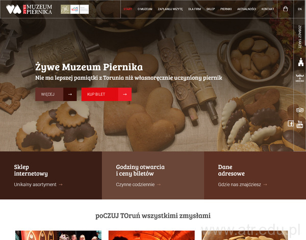Click the Facebook icon in sidebar

point(291,124)
